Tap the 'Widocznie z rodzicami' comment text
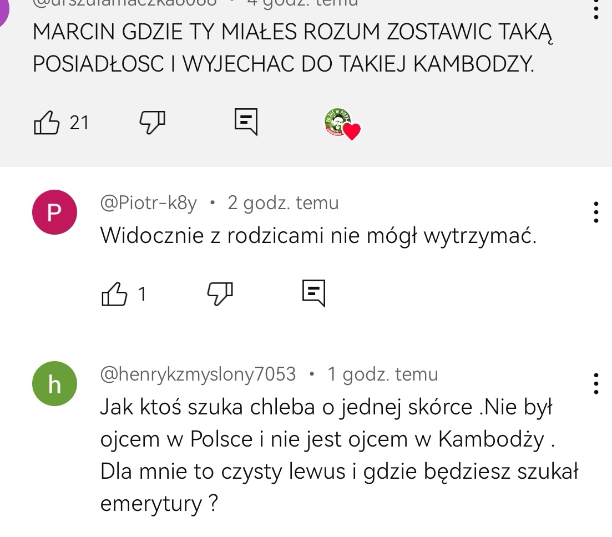Screen dimensions: 612x537 point(318,236)
